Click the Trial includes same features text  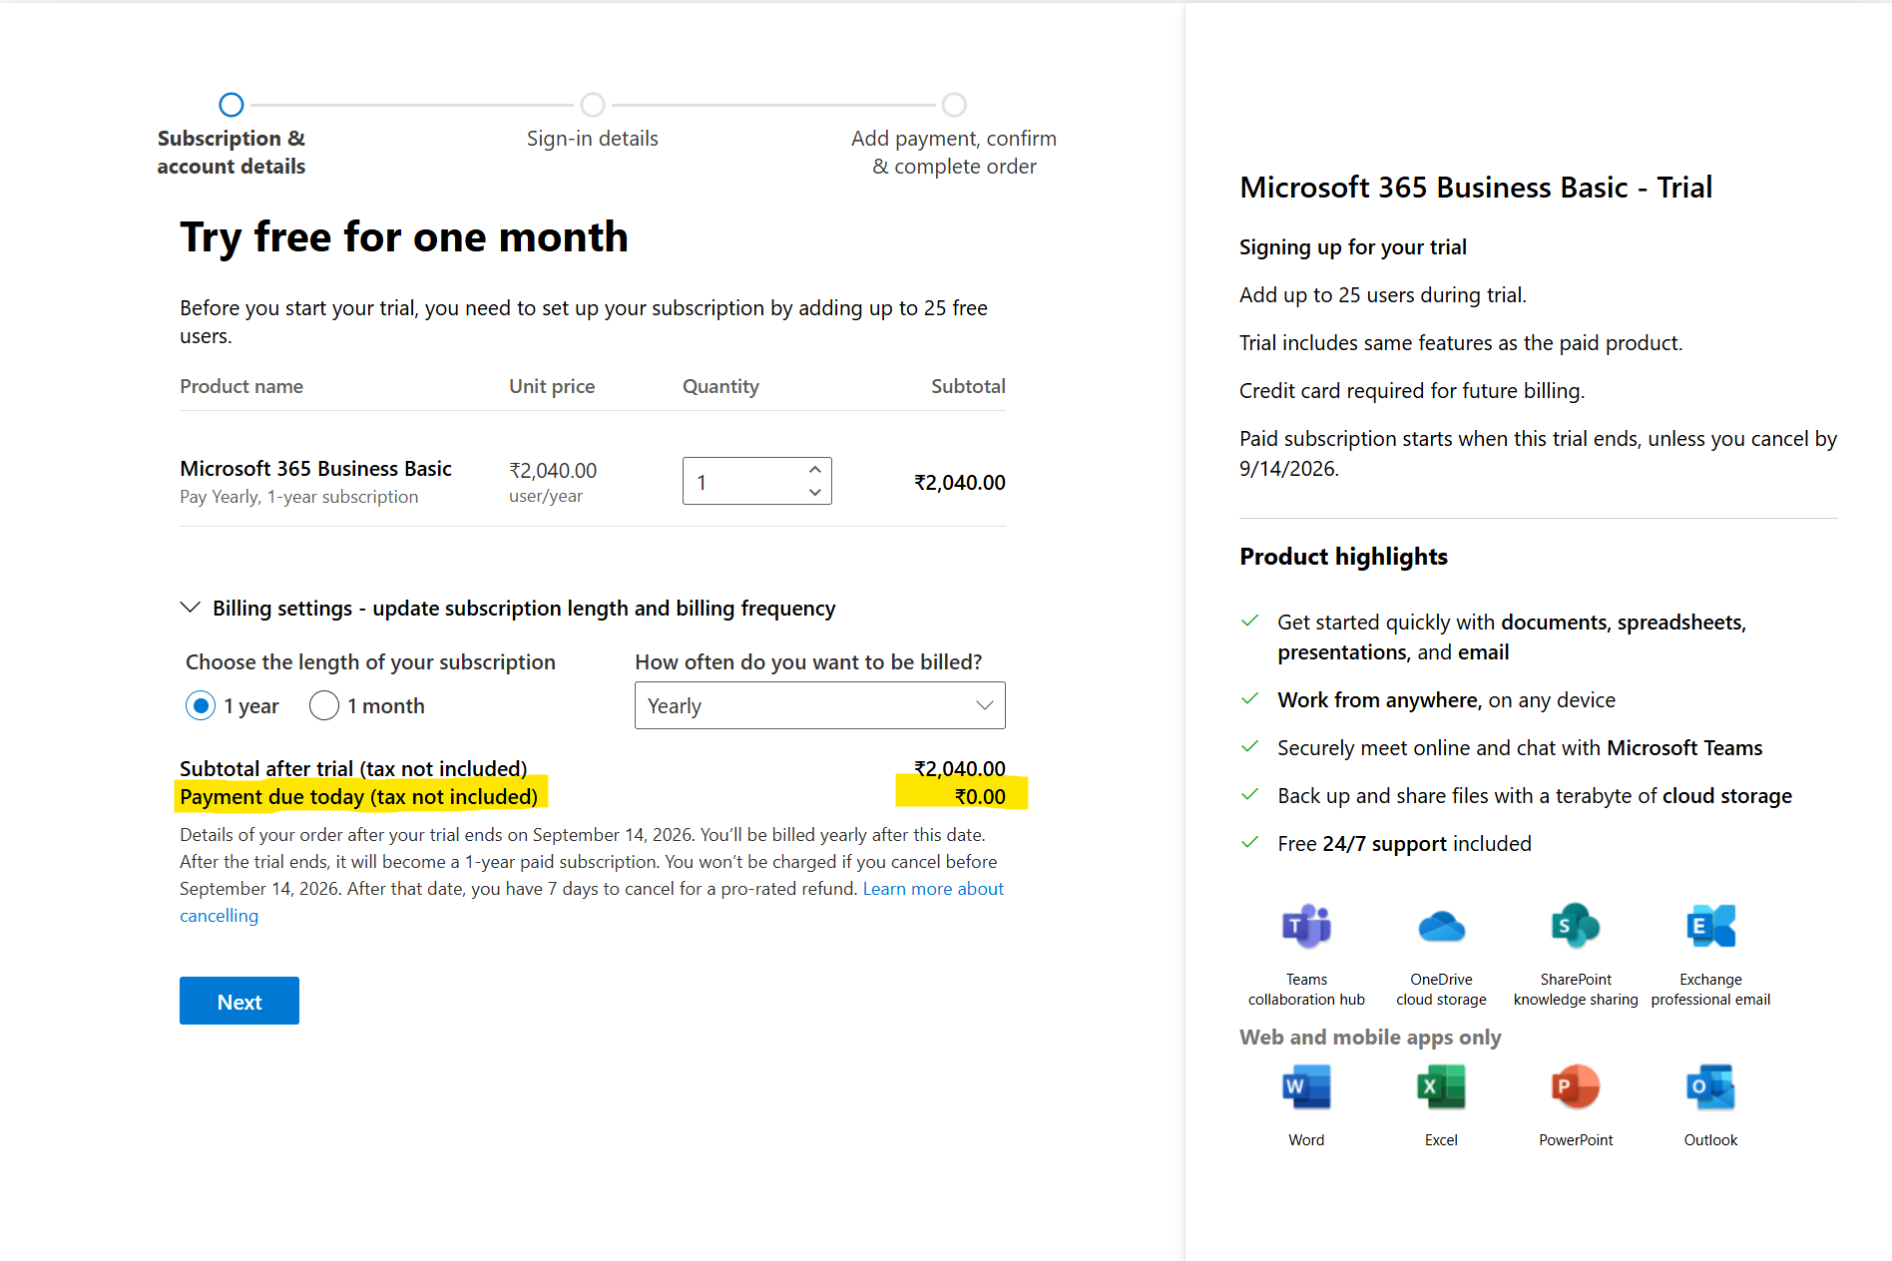click(1461, 343)
